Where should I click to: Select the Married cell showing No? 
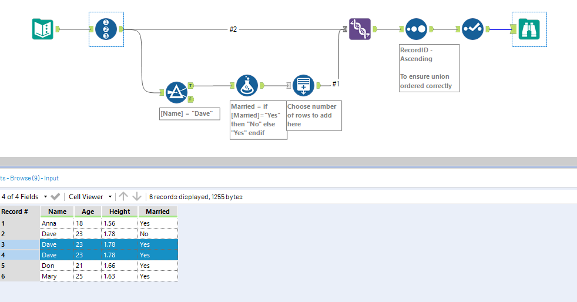(x=158, y=234)
